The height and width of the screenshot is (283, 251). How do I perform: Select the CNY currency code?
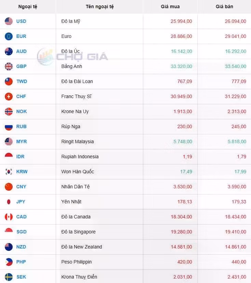(x=21, y=187)
